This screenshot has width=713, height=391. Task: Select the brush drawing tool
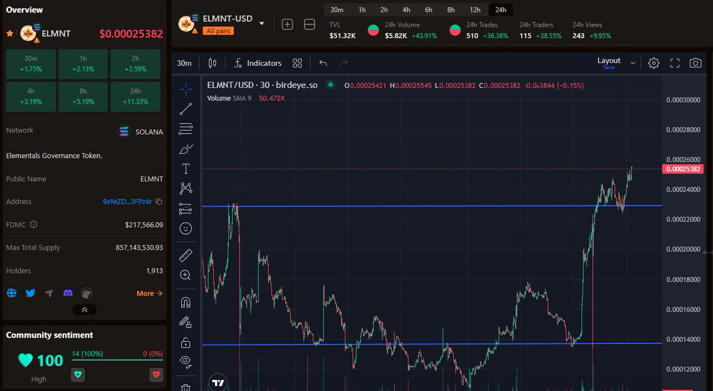pos(185,149)
